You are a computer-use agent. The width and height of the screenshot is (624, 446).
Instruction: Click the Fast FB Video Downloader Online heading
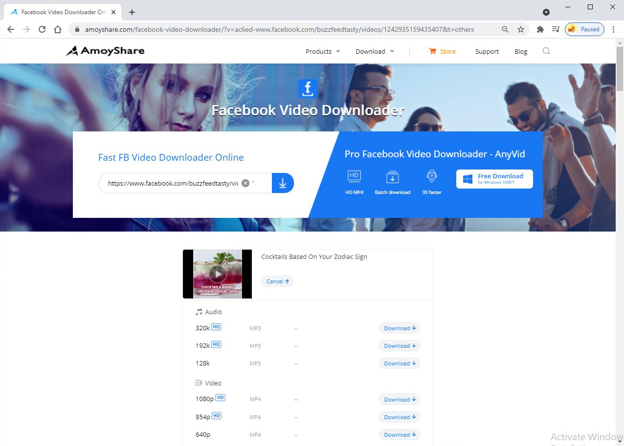(x=171, y=157)
